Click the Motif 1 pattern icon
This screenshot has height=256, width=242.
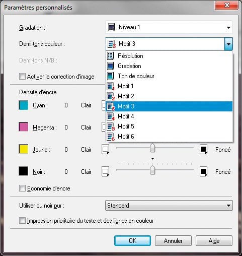[x=111, y=86]
